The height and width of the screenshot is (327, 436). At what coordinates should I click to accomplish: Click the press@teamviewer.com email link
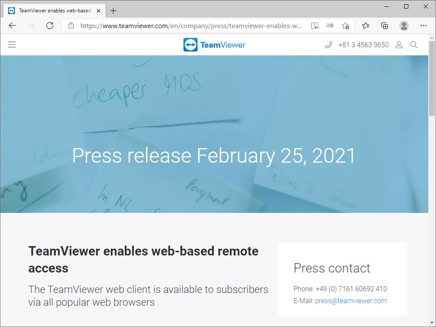350,300
